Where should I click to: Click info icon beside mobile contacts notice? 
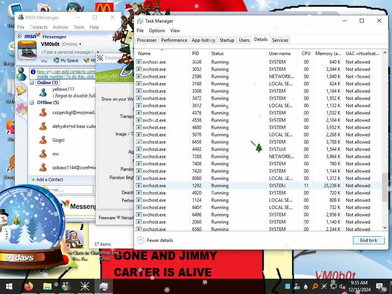[x=33, y=72]
